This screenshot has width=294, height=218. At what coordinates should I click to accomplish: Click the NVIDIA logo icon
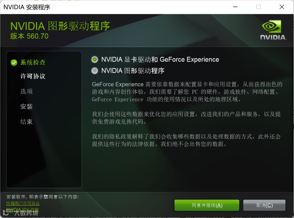(x=273, y=30)
